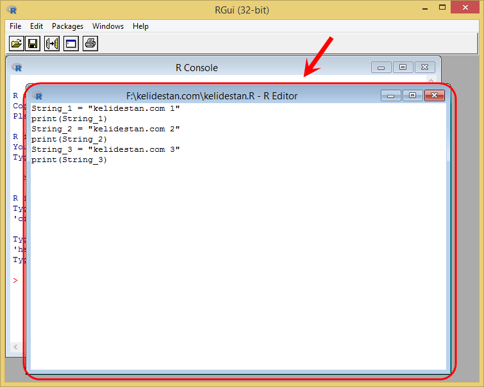Viewport: 484px width, 387px height.
Task: Click the line String_2 = "kelidestan.com 2"
Action: pos(106,129)
